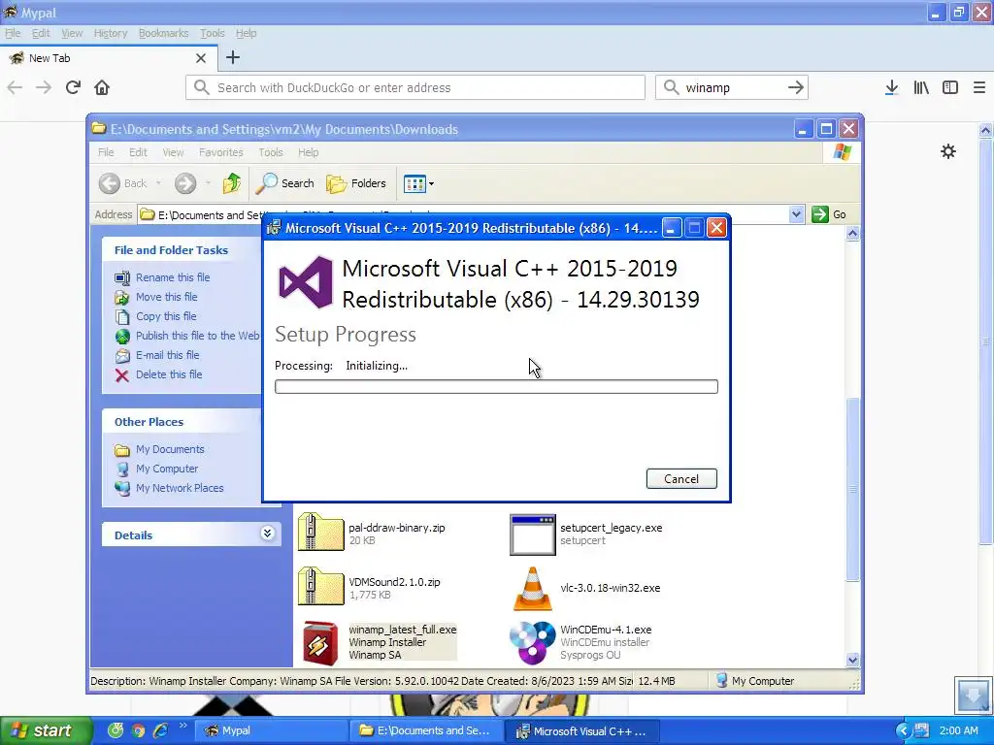Open Mypal downloads panel
The width and height of the screenshot is (994, 745).
click(x=891, y=87)
